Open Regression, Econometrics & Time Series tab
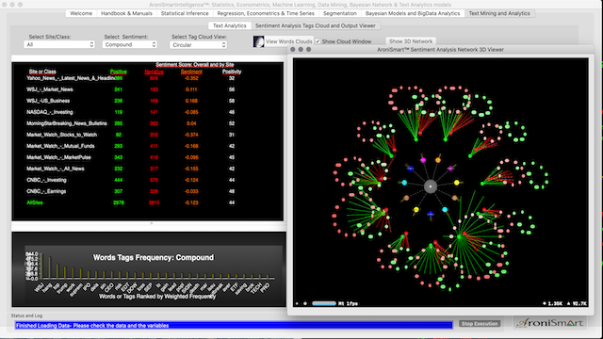Viewport: 603px width, 339px height. [266, 13]
